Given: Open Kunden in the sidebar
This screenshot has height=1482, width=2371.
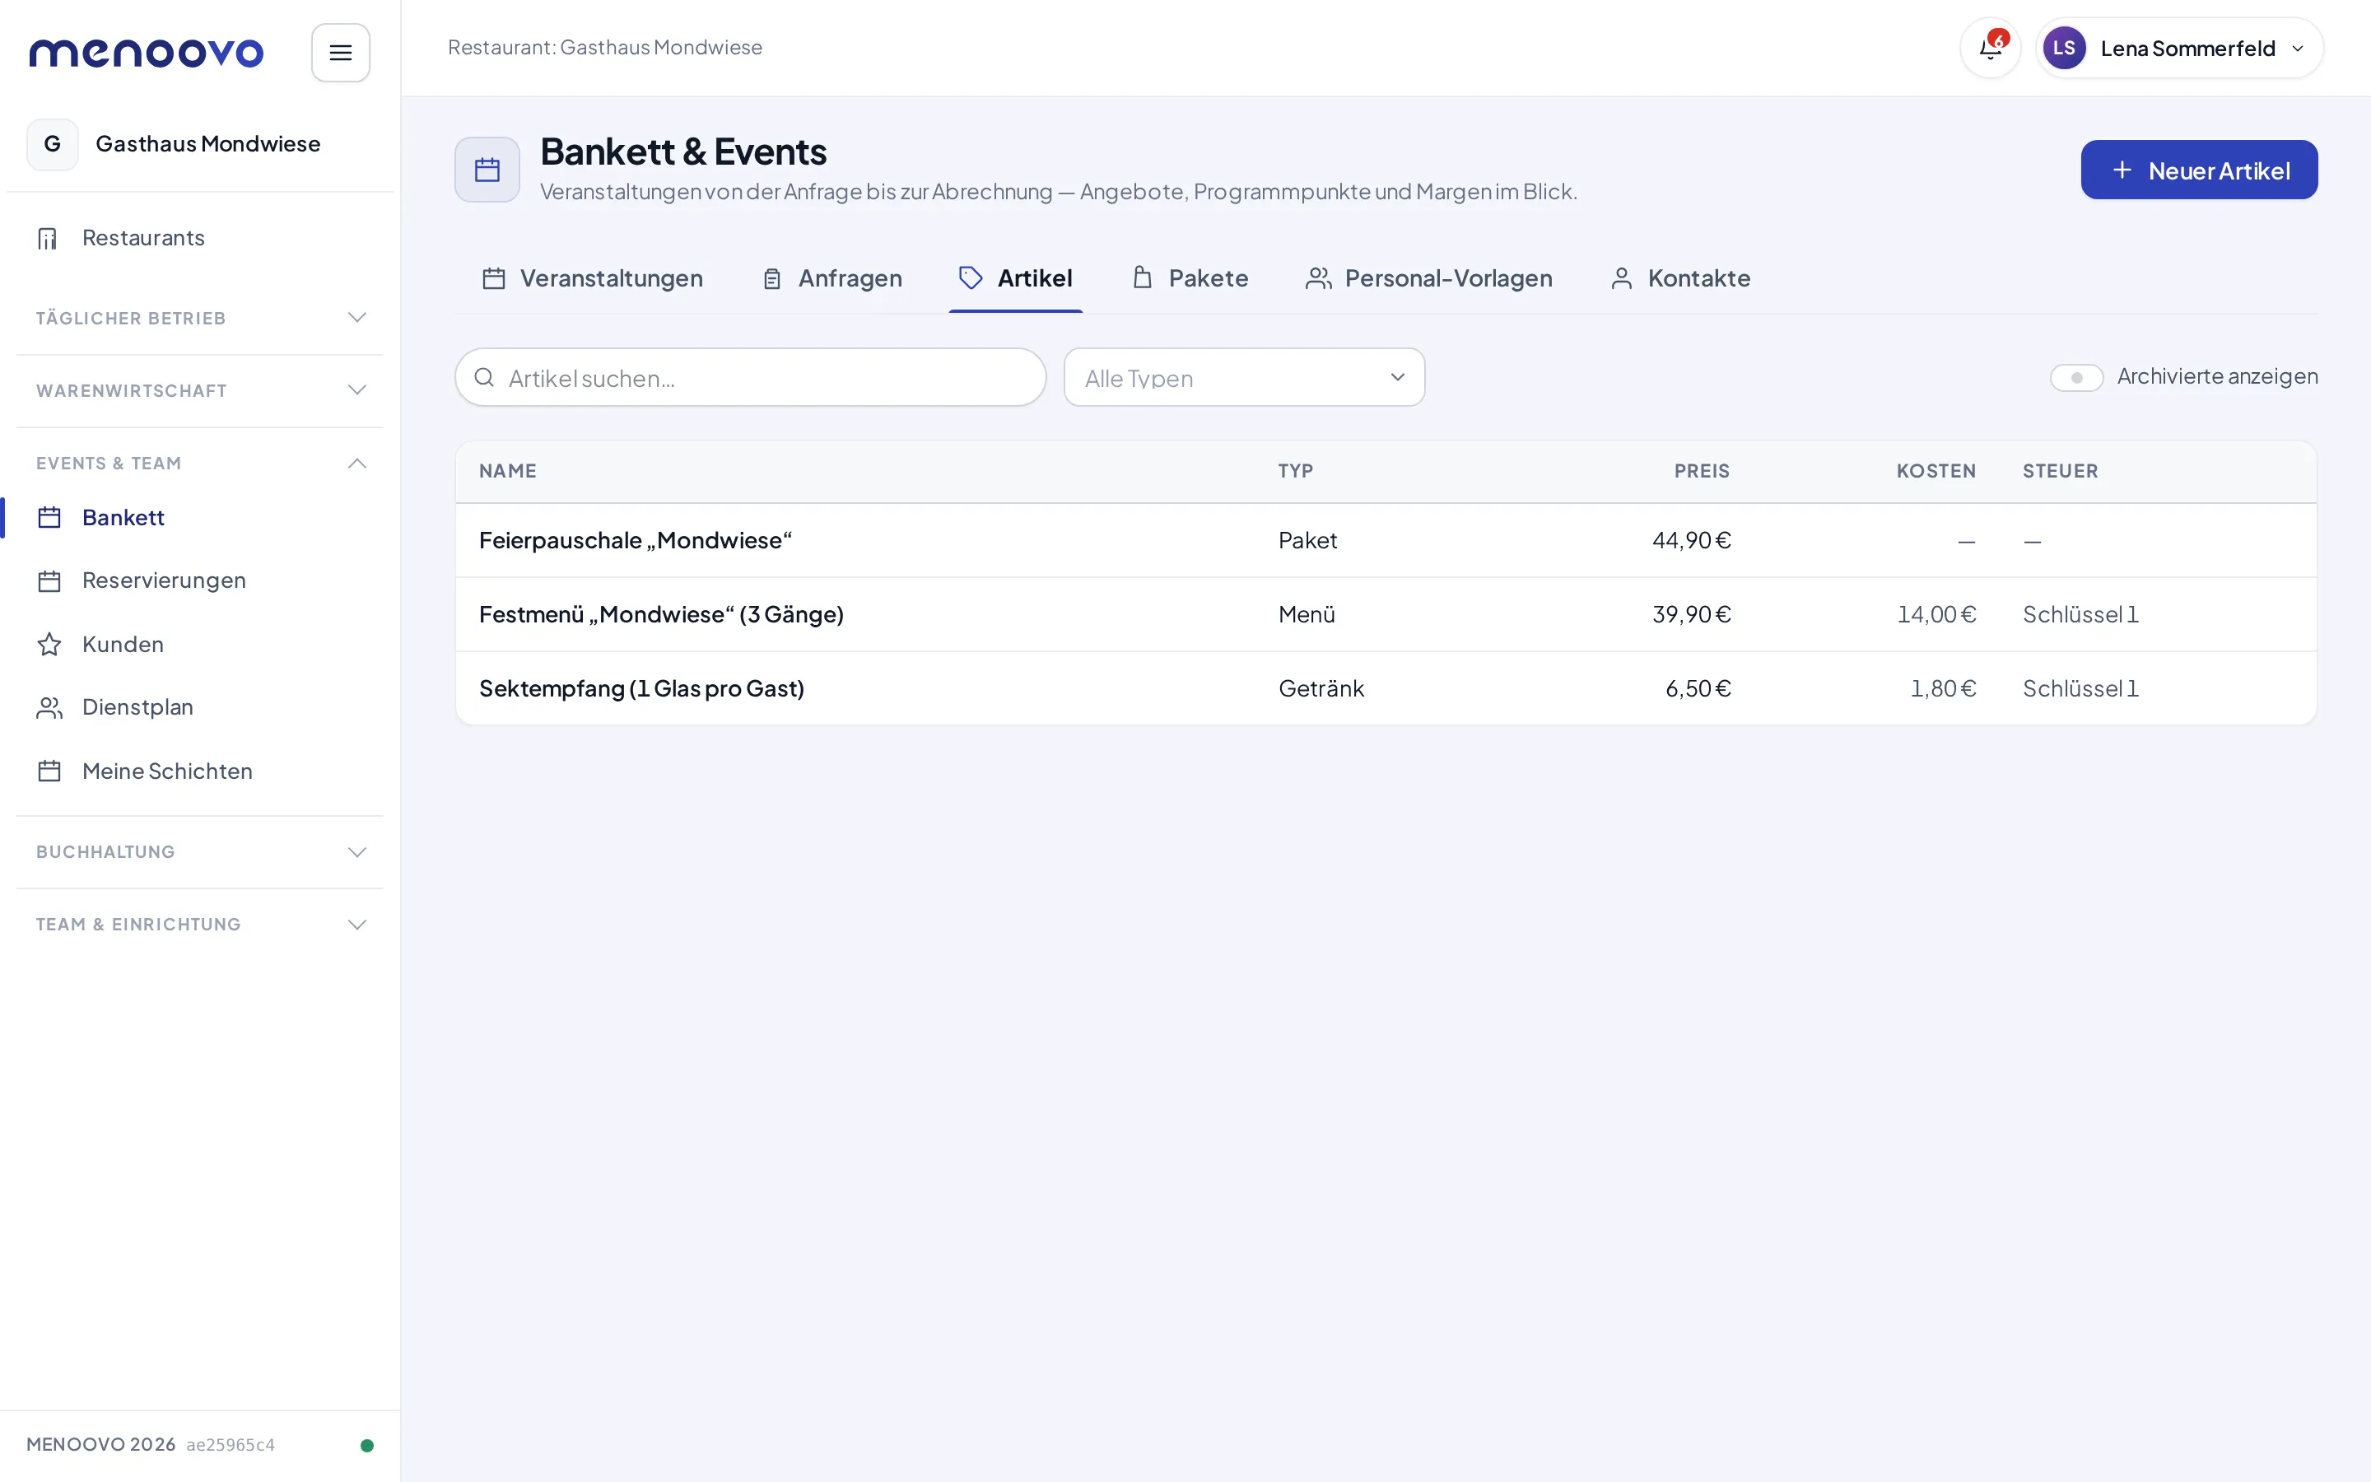Looking at the screenshot, I should [200, 644].
